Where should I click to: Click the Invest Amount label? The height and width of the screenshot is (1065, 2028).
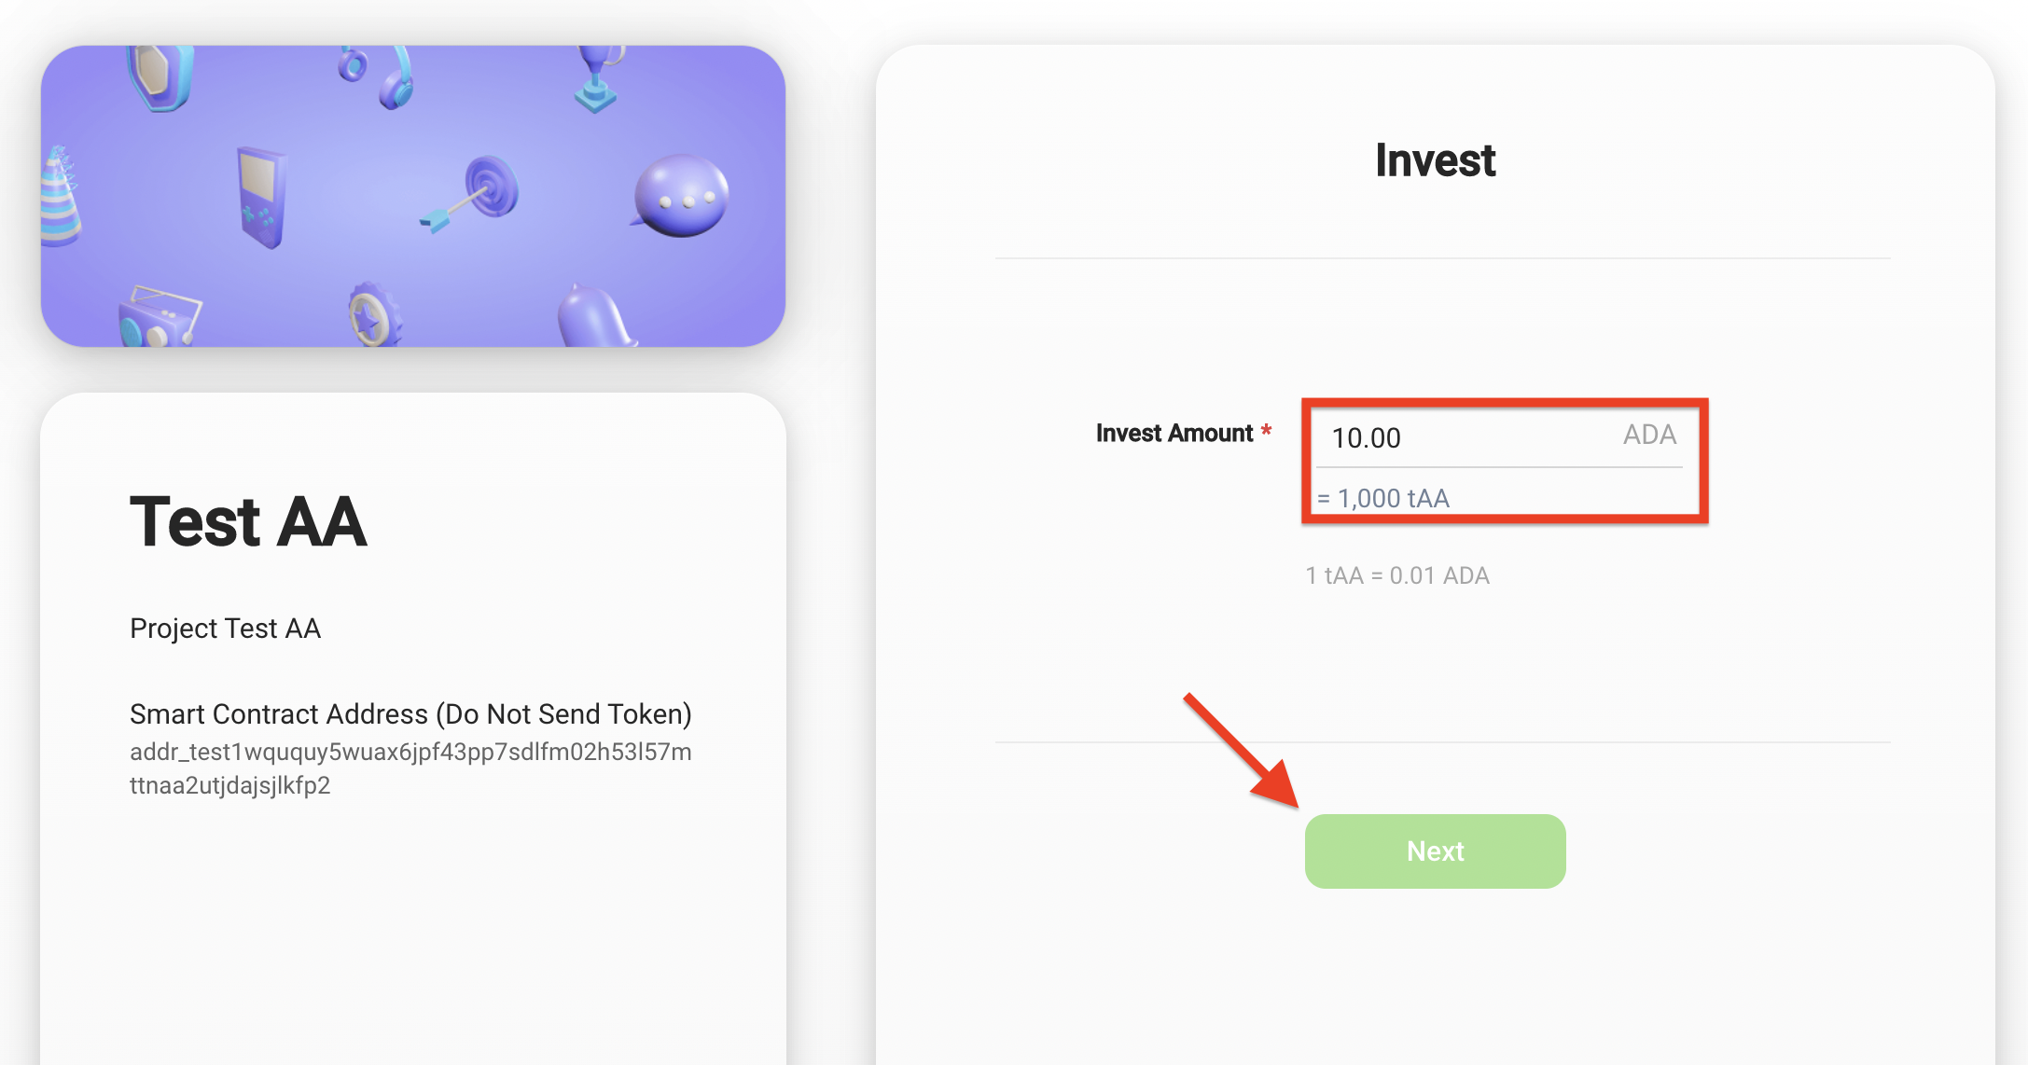(x=1174, y=433)
